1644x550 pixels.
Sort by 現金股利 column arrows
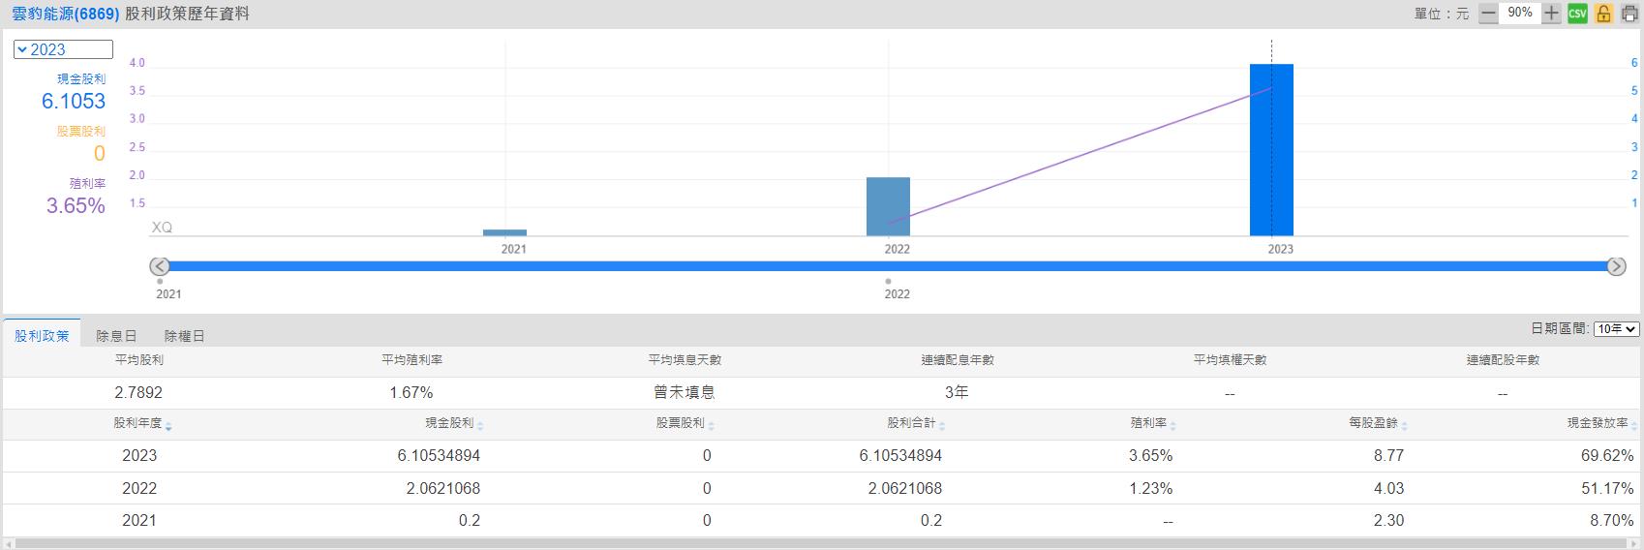tap(480, 426)
